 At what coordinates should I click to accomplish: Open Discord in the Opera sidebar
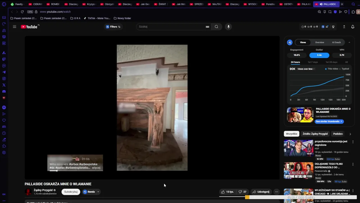[x=4, y=92]
